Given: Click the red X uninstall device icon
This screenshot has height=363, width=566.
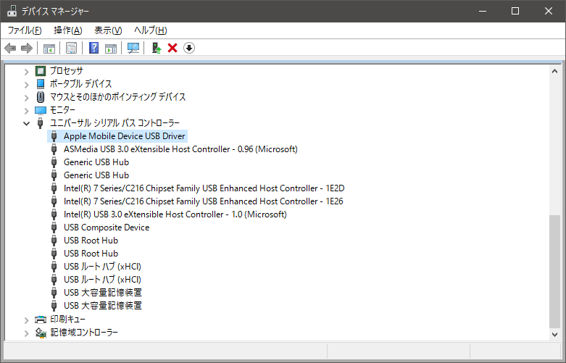Looking at the screenshot, I should (172, 48).
